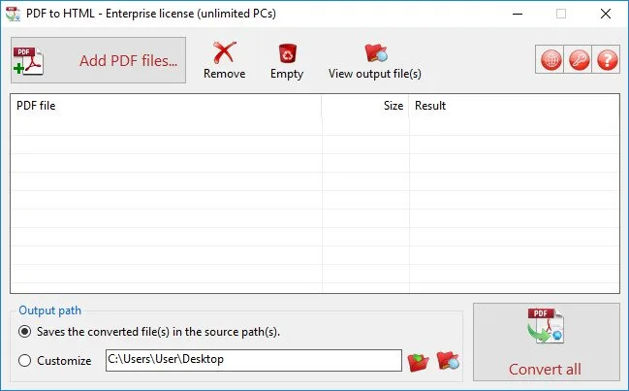Start conversion with Convert all button
Image resolution: width=629 pixels, height=391 pixels.
click(547, 342)
